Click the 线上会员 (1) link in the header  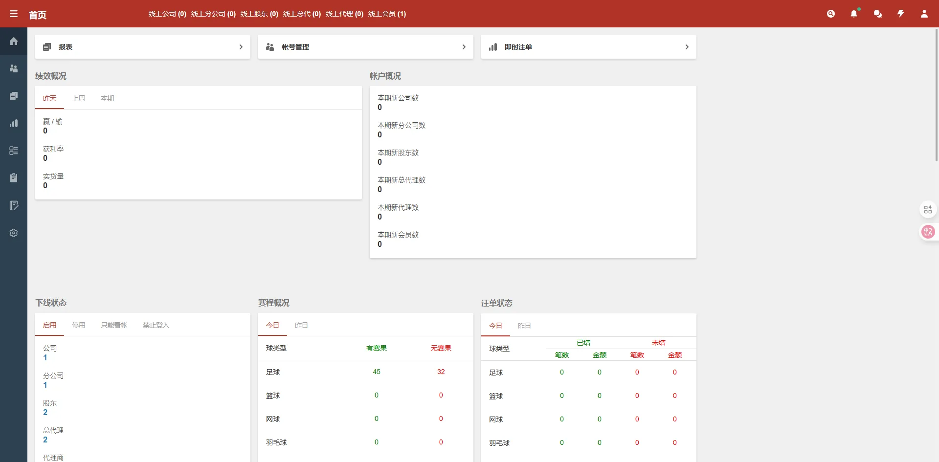(387, 14)
